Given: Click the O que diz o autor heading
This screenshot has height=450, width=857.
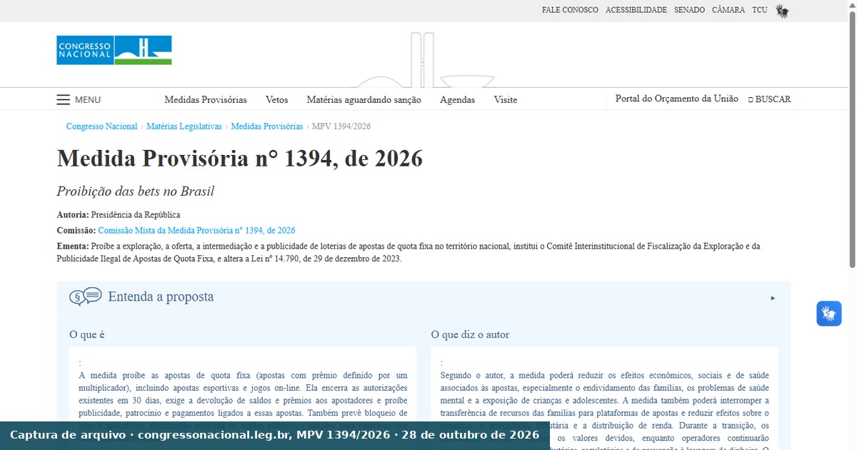Looking at the screenshot, I should 471,334.
